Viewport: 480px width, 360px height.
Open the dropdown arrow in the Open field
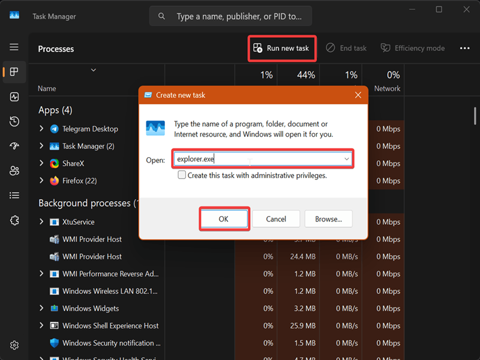coord(347,159)
